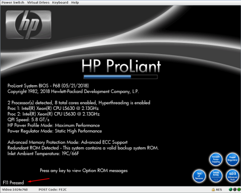Click the boot progress bar

120,77
